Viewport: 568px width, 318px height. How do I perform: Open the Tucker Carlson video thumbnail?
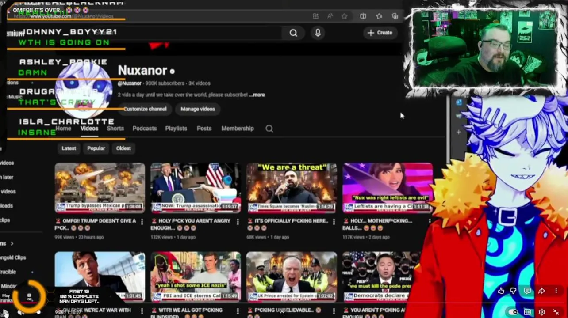tap(100, 276)
